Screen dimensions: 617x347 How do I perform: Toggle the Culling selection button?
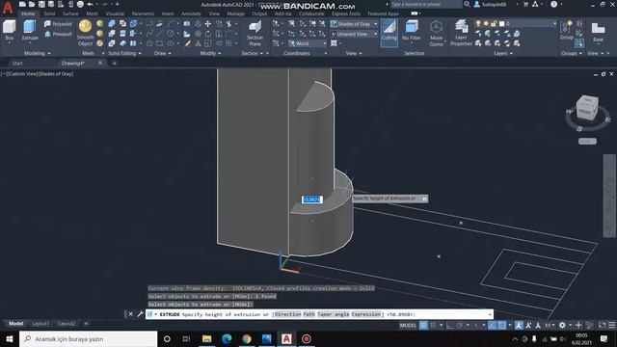(389, 32)
